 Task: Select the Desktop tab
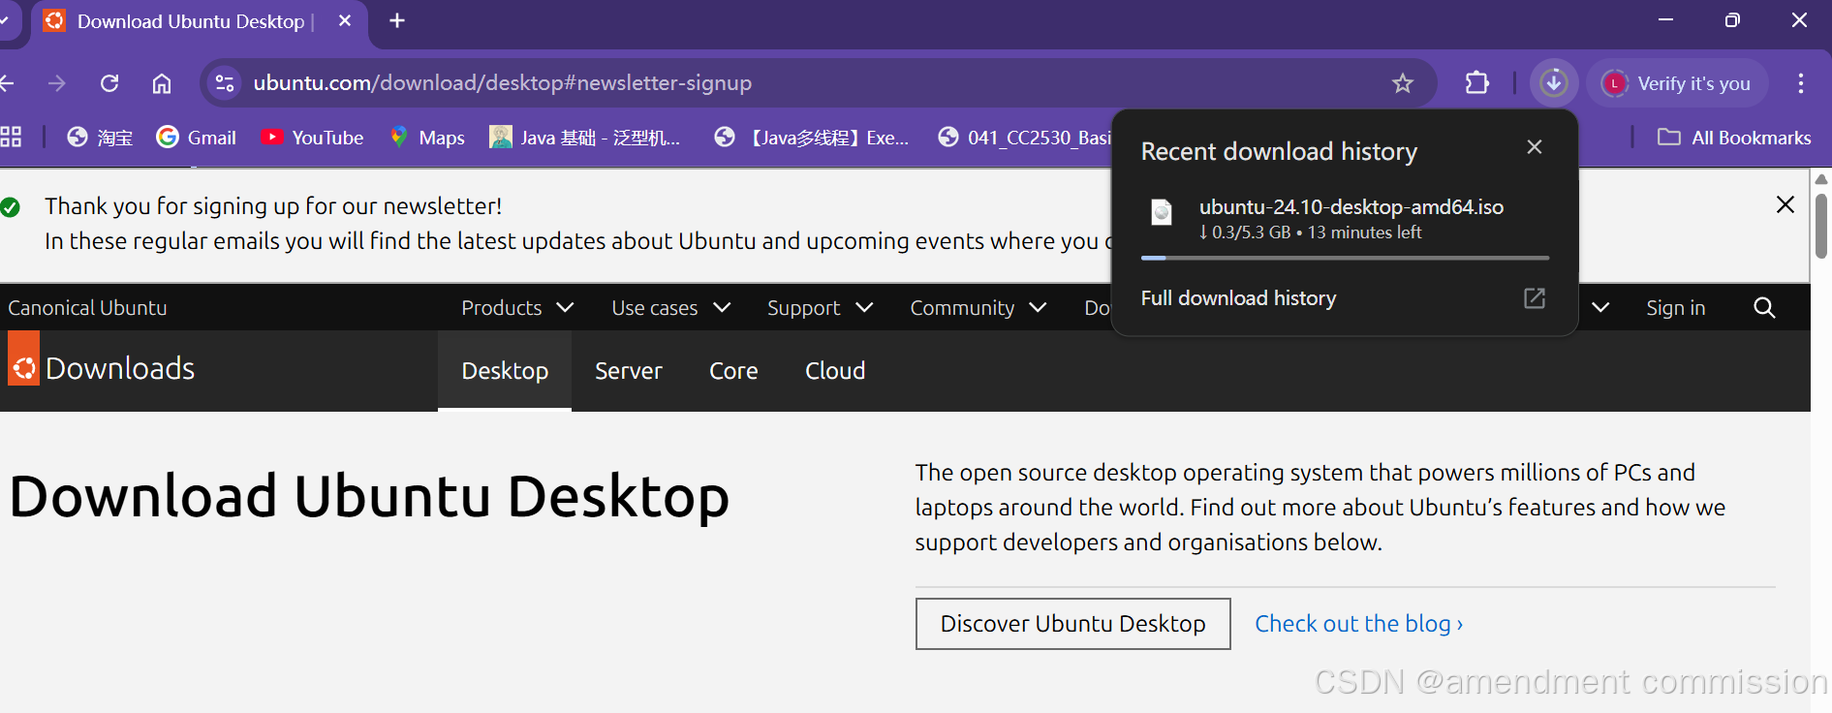[505, 371]
